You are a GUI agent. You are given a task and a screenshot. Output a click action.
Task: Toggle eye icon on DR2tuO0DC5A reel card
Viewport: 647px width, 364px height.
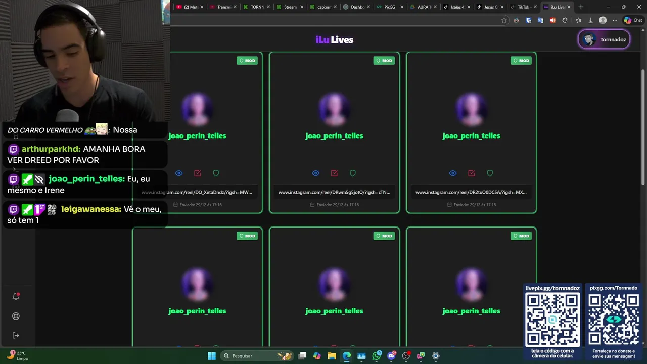453,173
